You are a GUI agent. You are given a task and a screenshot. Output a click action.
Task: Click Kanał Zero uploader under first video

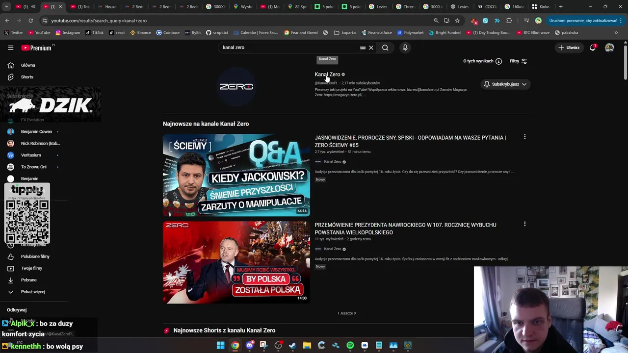pyautogui.click(x=333, y=162)
